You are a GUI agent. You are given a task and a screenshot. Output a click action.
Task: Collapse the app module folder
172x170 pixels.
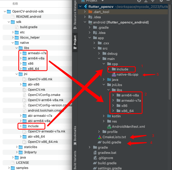[x=90, y=38]
